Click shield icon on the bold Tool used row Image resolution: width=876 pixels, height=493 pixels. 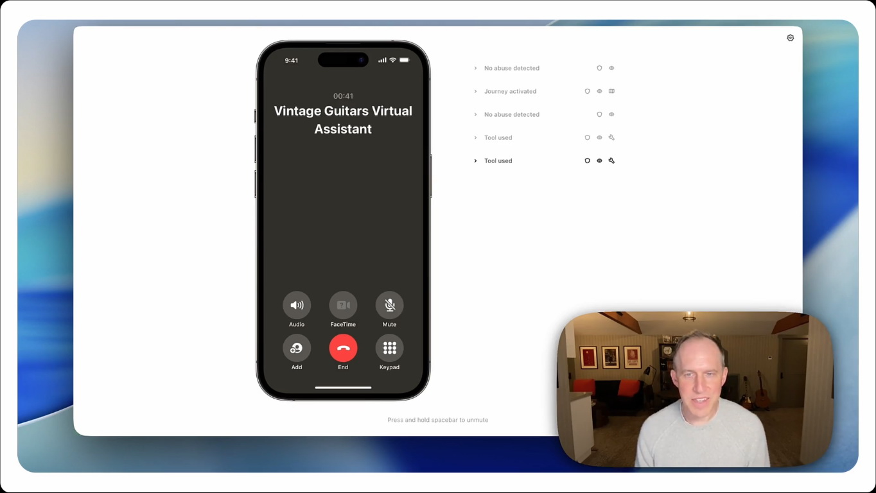[x=587, y=161]
